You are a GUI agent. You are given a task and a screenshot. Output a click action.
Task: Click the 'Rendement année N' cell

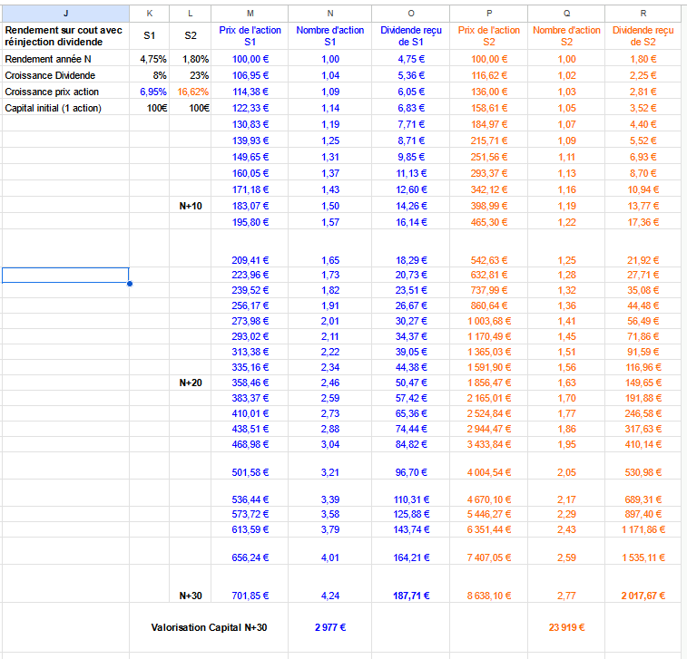(65, 59)
